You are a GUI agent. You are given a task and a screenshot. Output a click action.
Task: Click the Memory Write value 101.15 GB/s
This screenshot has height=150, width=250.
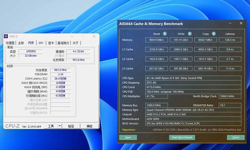click(181, 40)
